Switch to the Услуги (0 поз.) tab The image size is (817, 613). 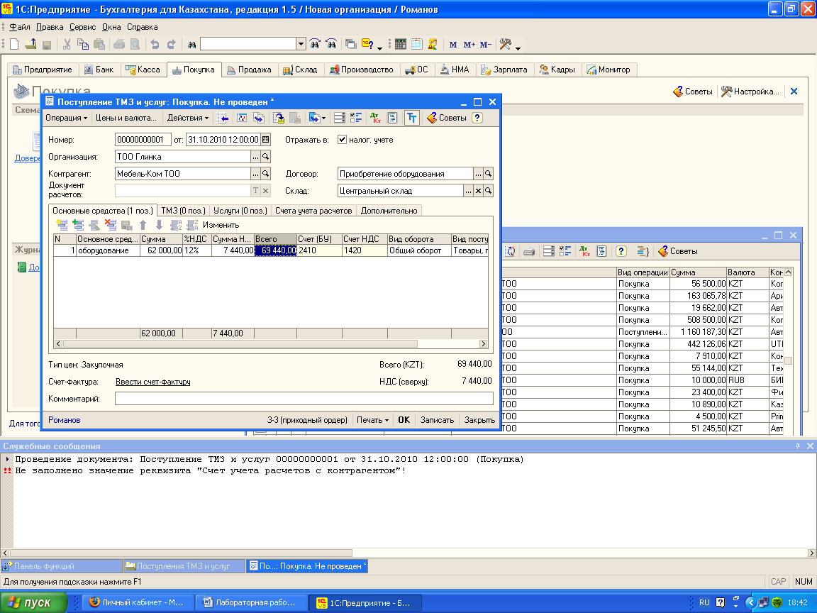(240, 211)
